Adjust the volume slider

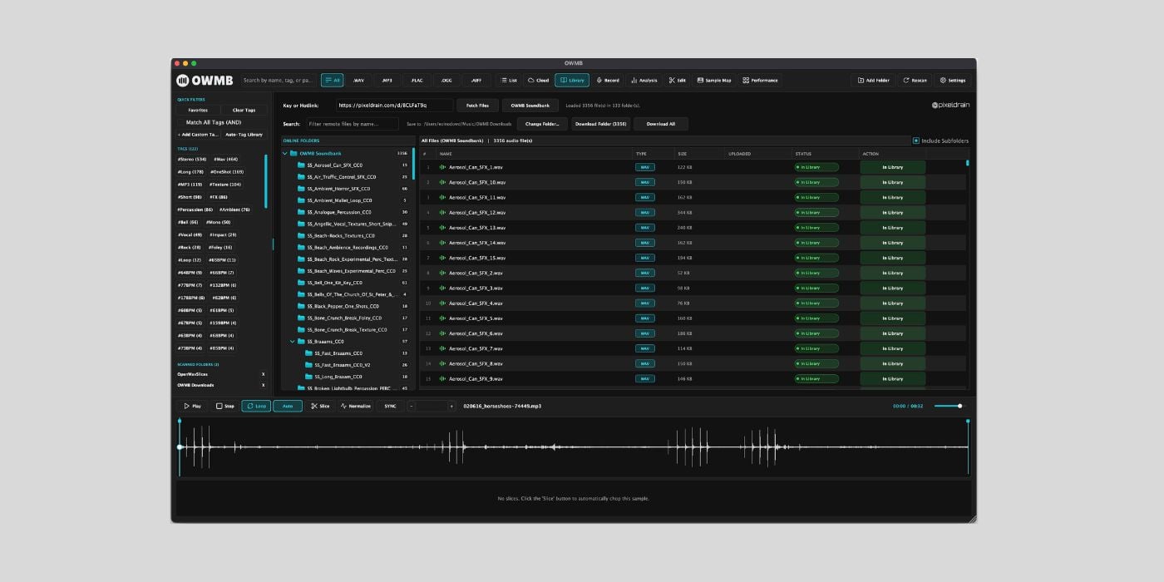coord(949,406)
